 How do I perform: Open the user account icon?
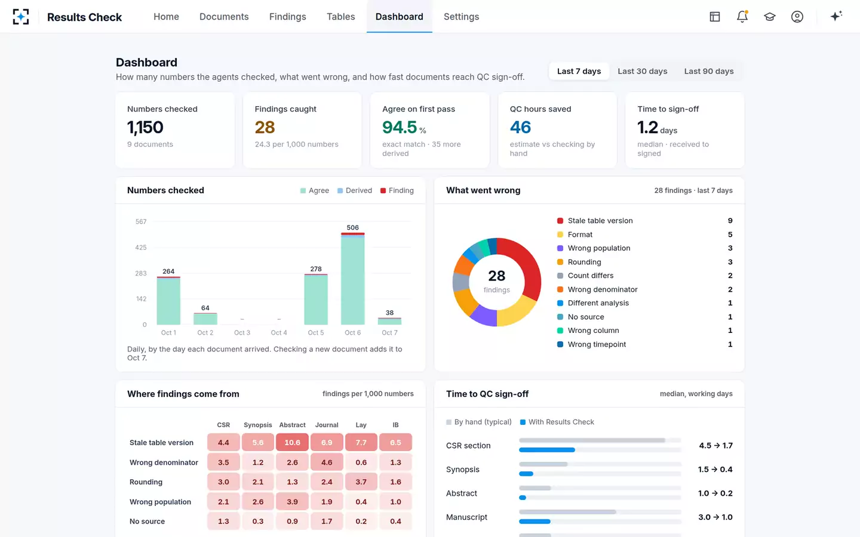click(x=797, y=17)
